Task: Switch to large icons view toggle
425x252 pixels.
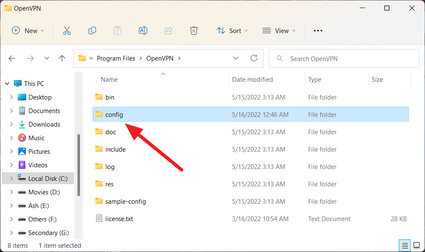Action: click(417, 245)
